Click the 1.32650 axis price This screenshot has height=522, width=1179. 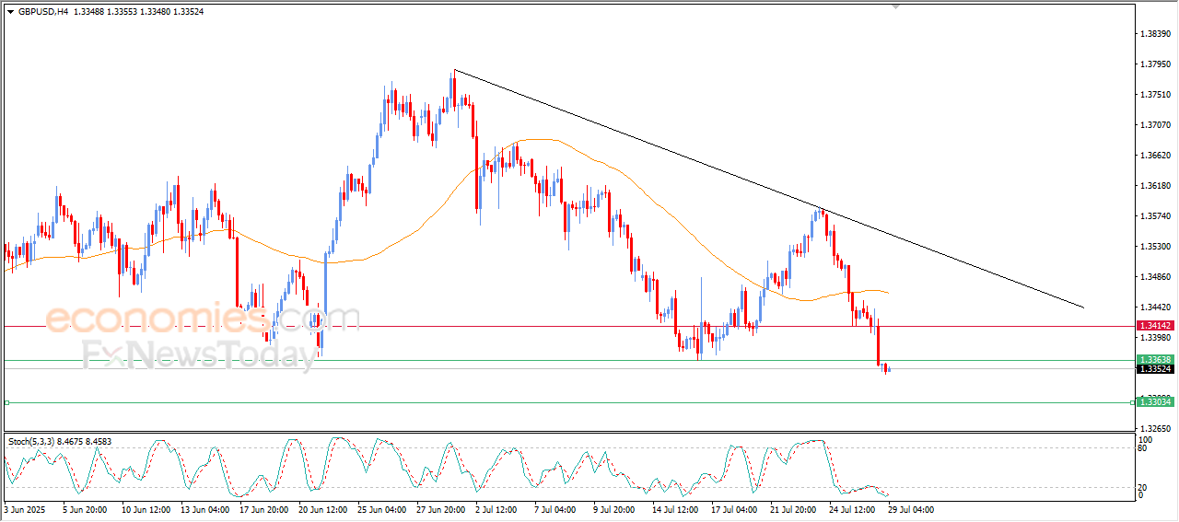click(1156, 429)
